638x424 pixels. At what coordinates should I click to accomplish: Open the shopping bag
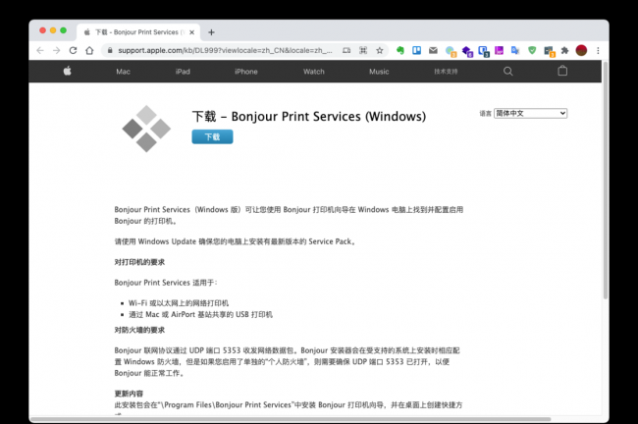point(562,71)
